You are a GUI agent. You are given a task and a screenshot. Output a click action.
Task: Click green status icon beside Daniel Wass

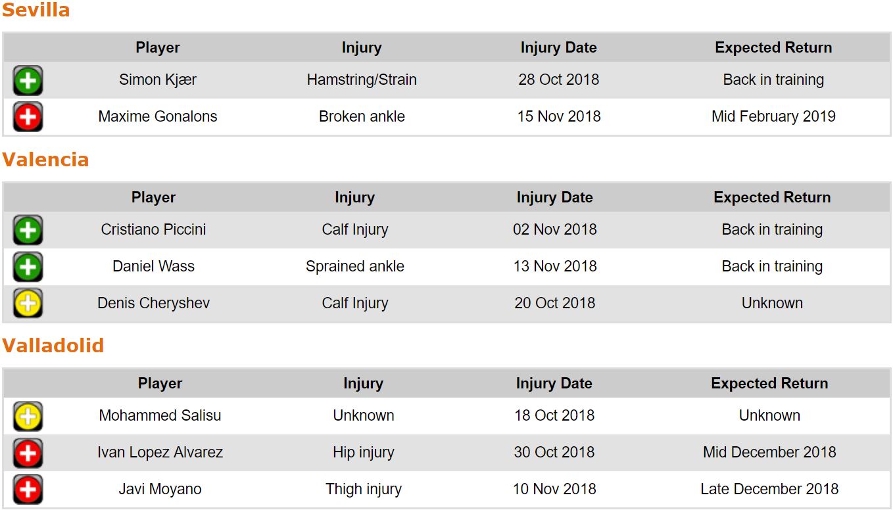[x=28, y=267]
